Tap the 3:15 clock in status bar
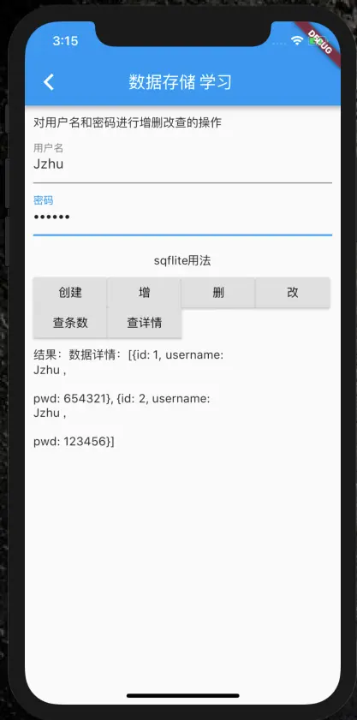Viewport: 357px width, 720px height. click(65, 41)
